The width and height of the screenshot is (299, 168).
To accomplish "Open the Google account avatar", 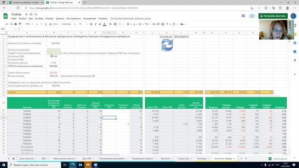I will click(x=293, y=16).
